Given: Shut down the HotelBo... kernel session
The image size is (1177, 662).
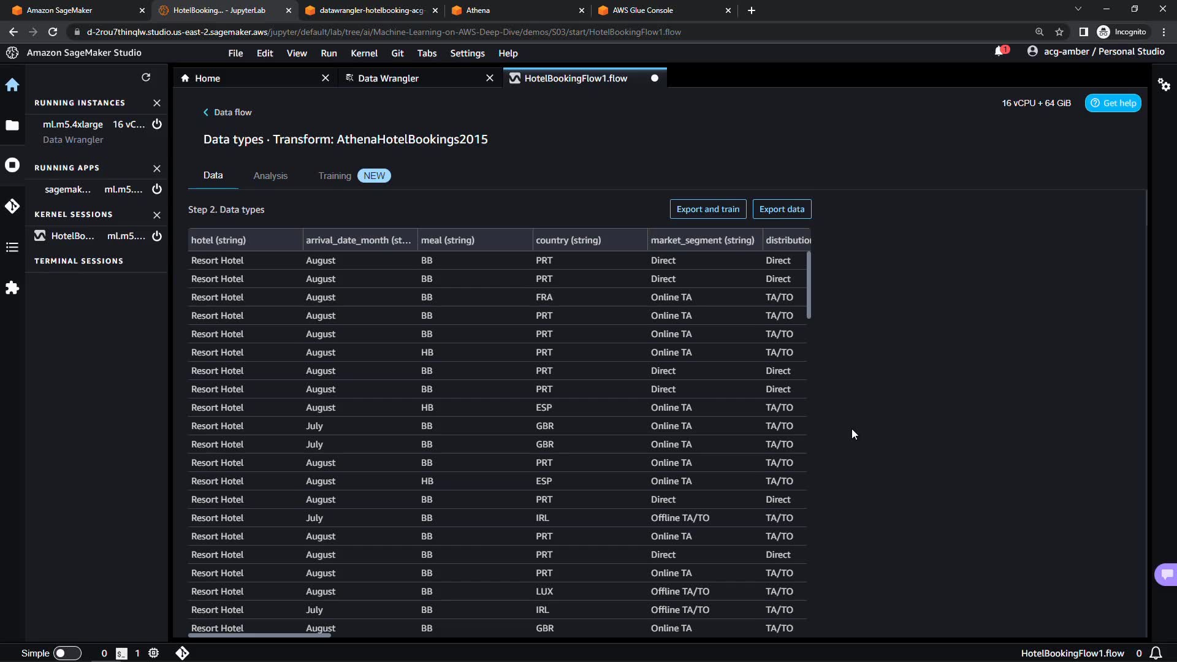Looking at the screenshot, I should 157,236.
